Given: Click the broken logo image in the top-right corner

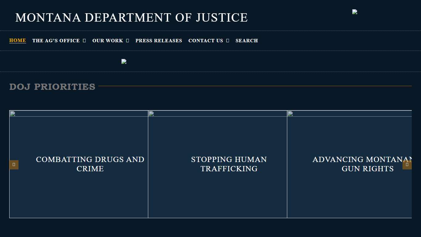Looking at the screenshot, I should pyautogui.click(x=354, y=12).
